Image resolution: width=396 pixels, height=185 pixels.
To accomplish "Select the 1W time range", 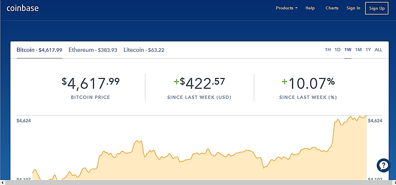I will tap(348, 50).
